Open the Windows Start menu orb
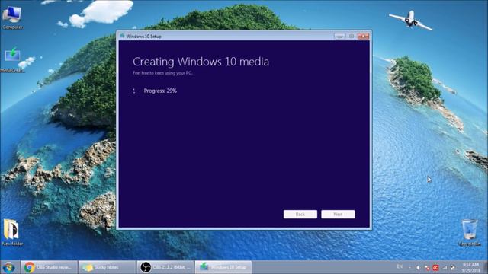Image resolution: width=488 pixels, height=274 pixels. point(8,267)
